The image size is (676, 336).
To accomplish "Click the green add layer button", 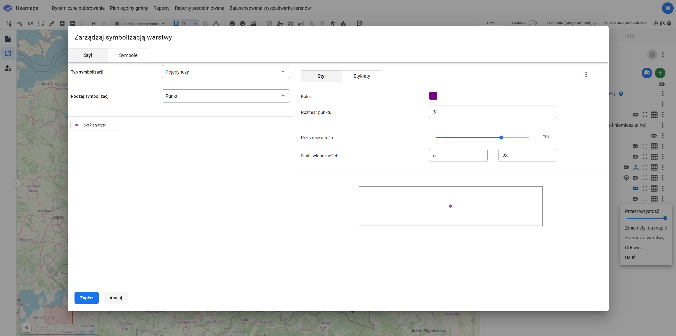I will point(660,73).
